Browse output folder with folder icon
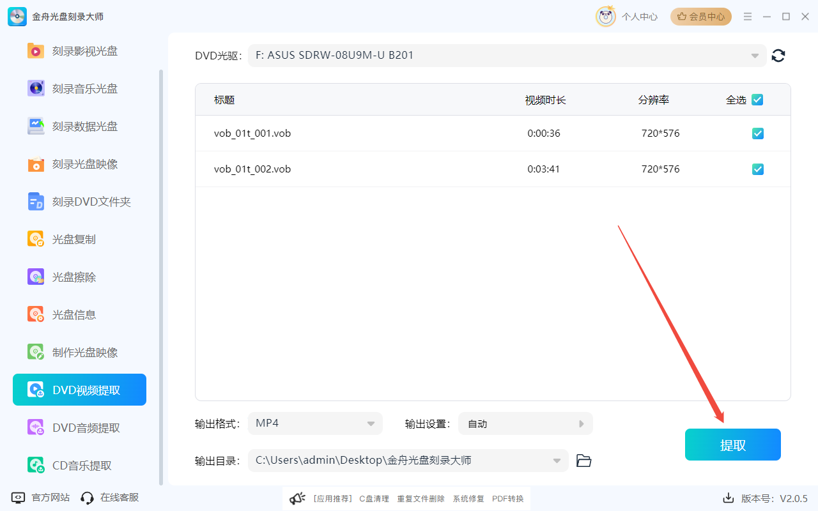This screenshot has width=818, height=511. pyautogui.click(x=583, y=461)
